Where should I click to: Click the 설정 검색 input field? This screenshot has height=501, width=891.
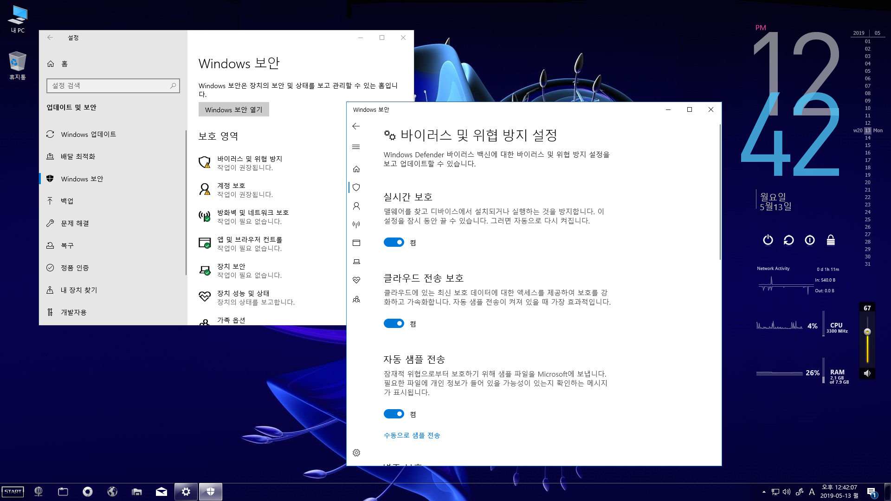(113, 85)
